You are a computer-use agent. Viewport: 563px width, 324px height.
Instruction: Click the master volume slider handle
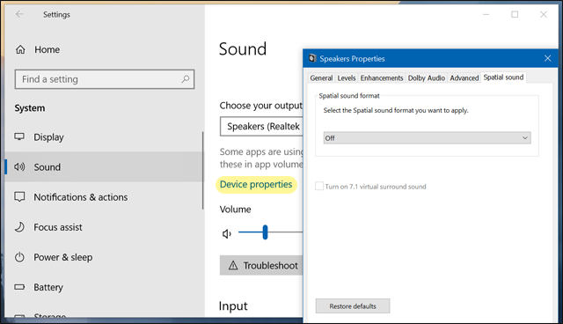click(265, 232)
